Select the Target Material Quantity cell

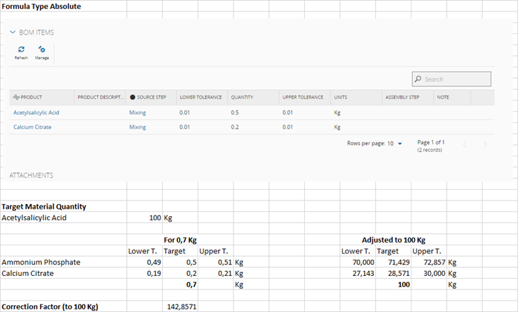coord(63,207)
